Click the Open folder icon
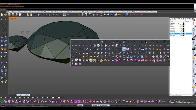Screen dimensions: 196x110 click(6, 15)
